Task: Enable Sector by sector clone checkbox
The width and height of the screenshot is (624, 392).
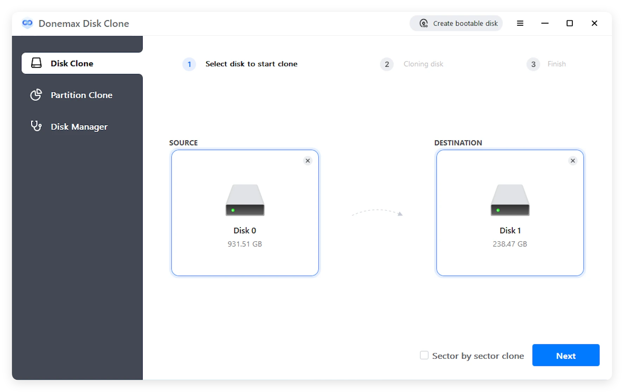Action: pos(424,355)
